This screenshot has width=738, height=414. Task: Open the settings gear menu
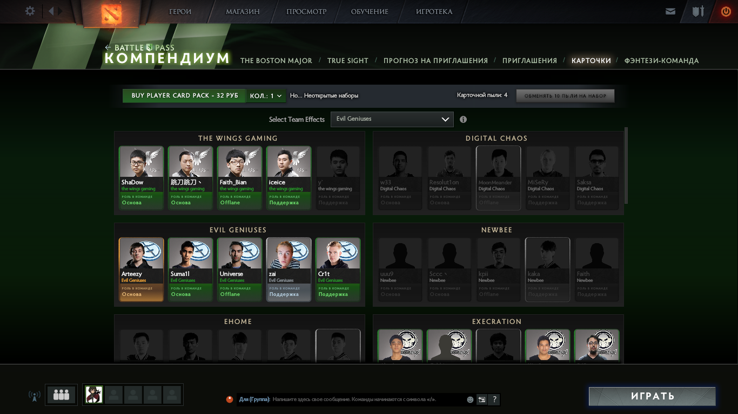click(30, 11)
